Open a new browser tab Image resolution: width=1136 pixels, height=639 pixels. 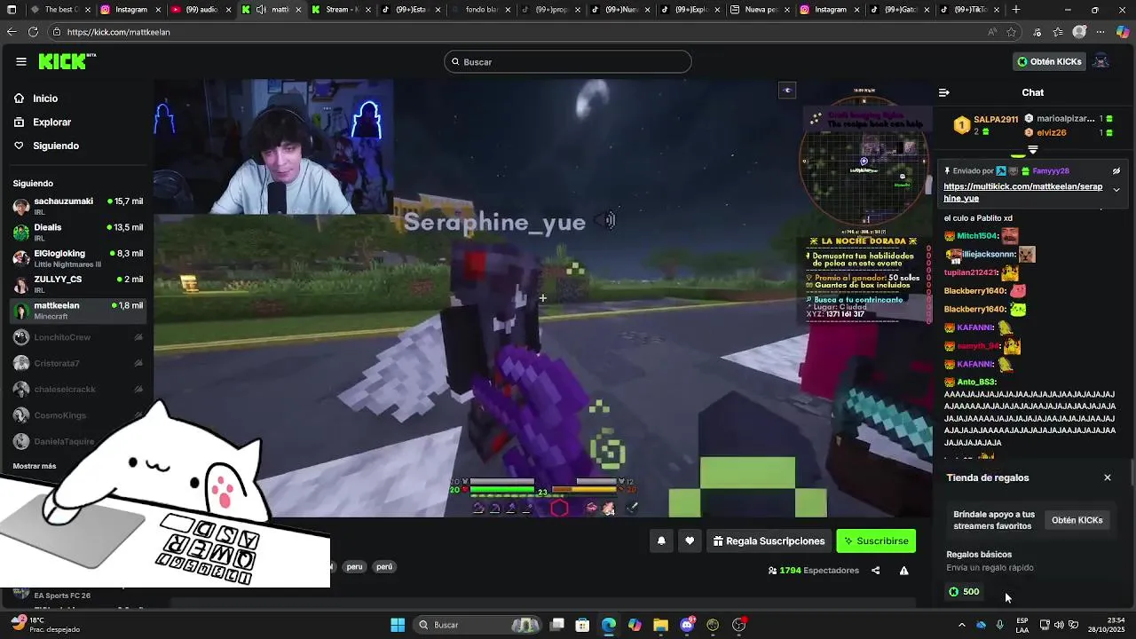pyautogui.click(x=1016, y=10)
